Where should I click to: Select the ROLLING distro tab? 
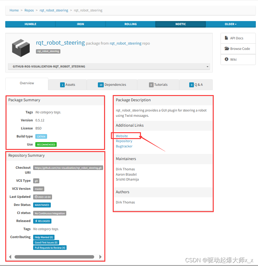(x=130, y=24)
